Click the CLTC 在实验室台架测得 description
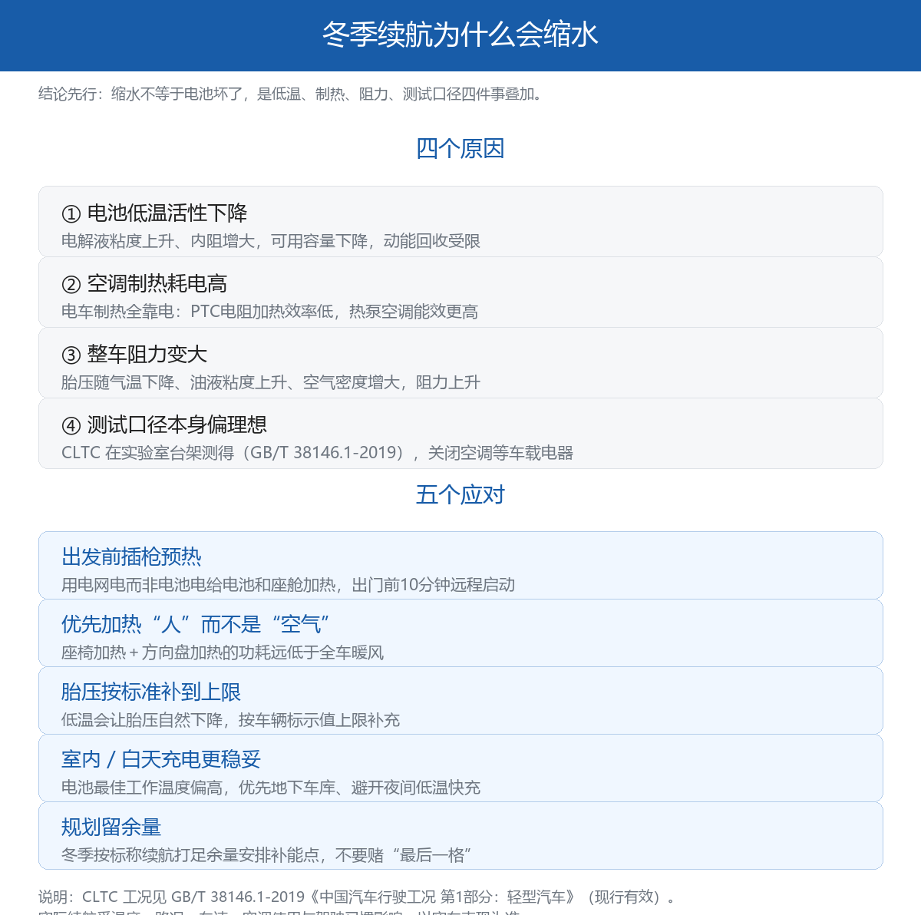 318,453
